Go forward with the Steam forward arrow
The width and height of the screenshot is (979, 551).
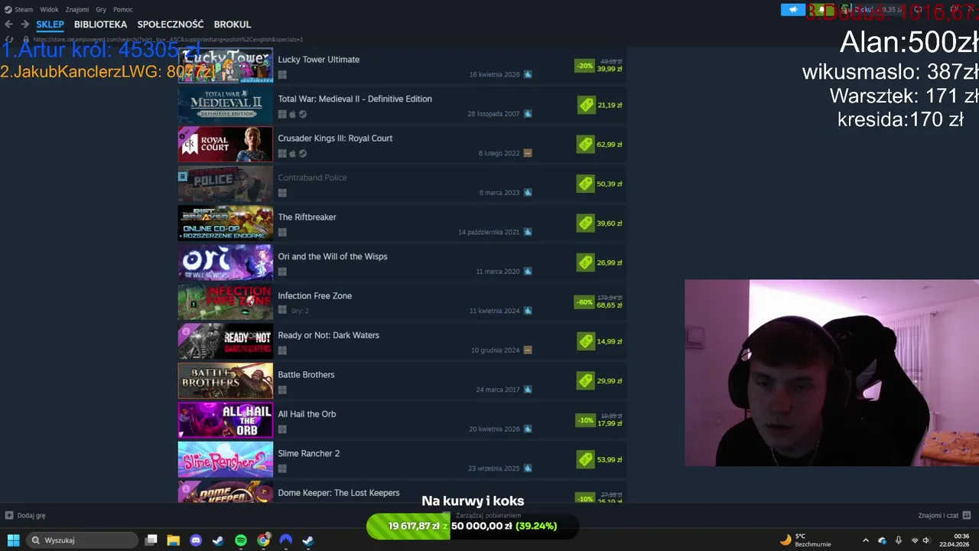24,24
